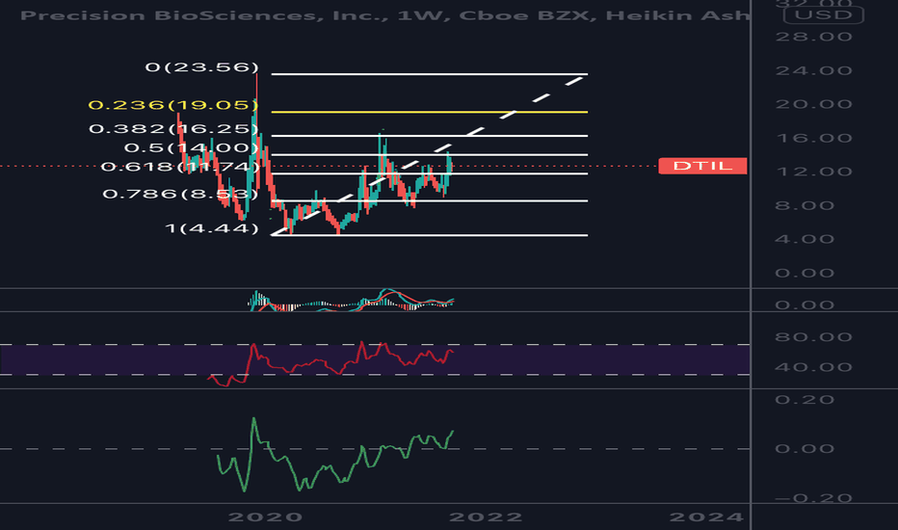Click the 2020 time axis label
The width and height of the screenshot is (898, 530).
265,517
